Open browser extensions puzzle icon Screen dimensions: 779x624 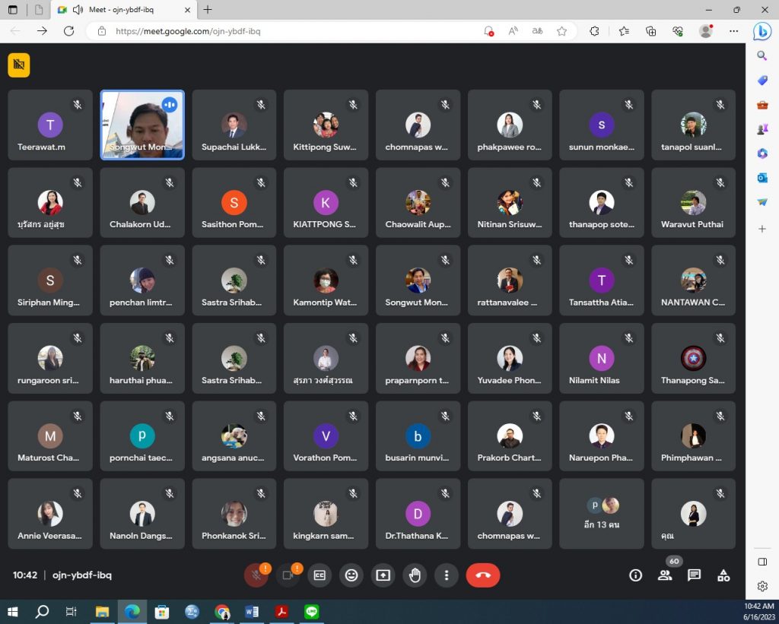point(594,31)
